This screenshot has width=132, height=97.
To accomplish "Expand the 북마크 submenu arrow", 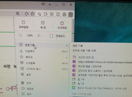I will pyautogui.click(x=67, y=58).
